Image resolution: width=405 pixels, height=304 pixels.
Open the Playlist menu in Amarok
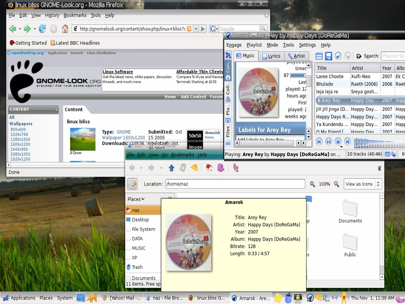254,45
